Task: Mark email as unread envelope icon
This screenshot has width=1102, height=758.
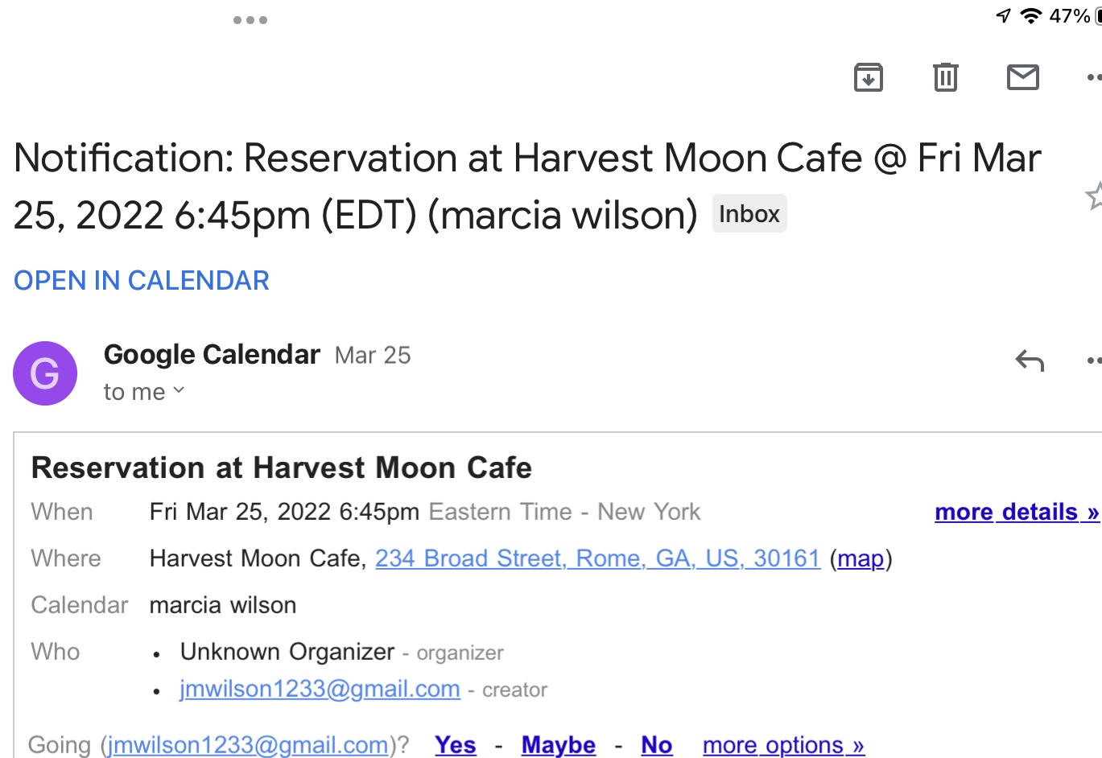Action: [x=1022, y=77]
